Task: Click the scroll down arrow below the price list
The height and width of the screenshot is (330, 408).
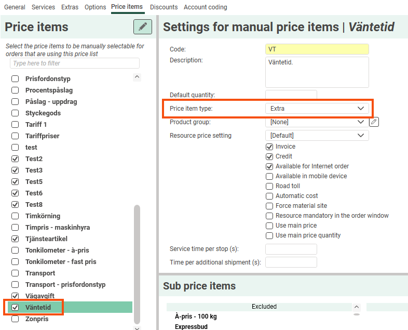Action: [137, 328]
